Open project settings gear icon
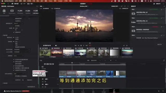Viewport: 166px width, 93px height. [x=163, y=91]
